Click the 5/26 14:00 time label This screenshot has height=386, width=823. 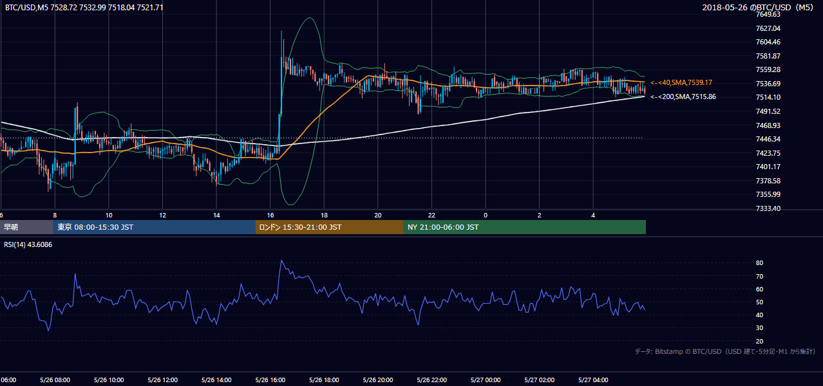(x=216, y=380)
